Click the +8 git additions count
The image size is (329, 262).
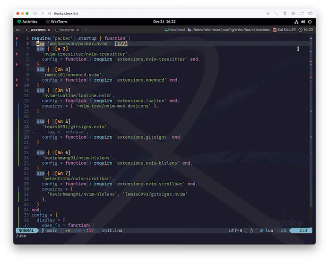pyautogui.click(x=68, y=230)
